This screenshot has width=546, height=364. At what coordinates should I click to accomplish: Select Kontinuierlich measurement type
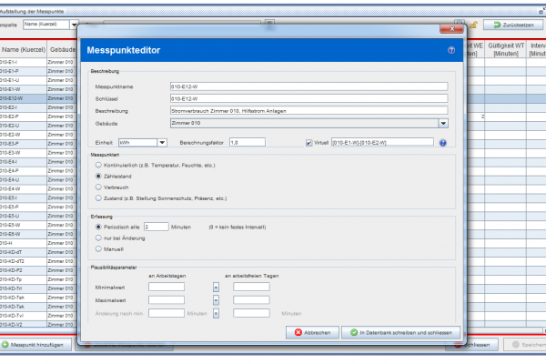pyautogui.click(x=98, y=165)
